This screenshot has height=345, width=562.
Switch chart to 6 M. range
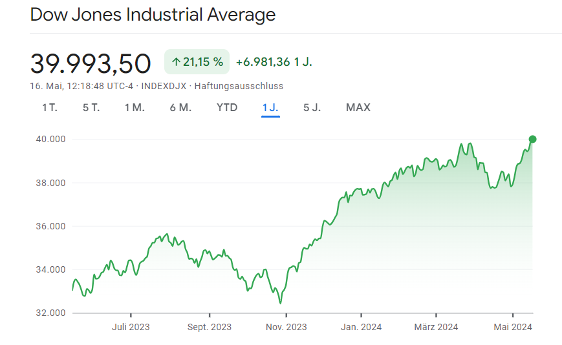[180, 107]
